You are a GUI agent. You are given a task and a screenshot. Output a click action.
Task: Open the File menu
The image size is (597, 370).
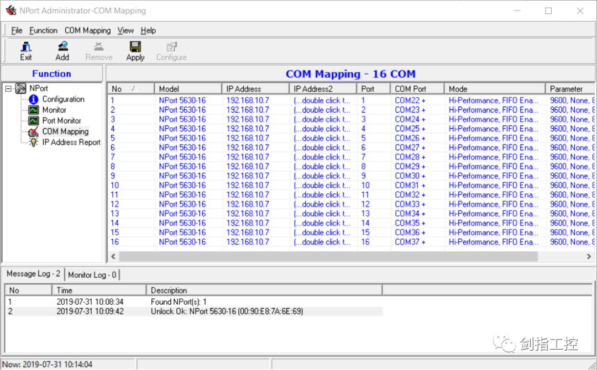point(17,30)
